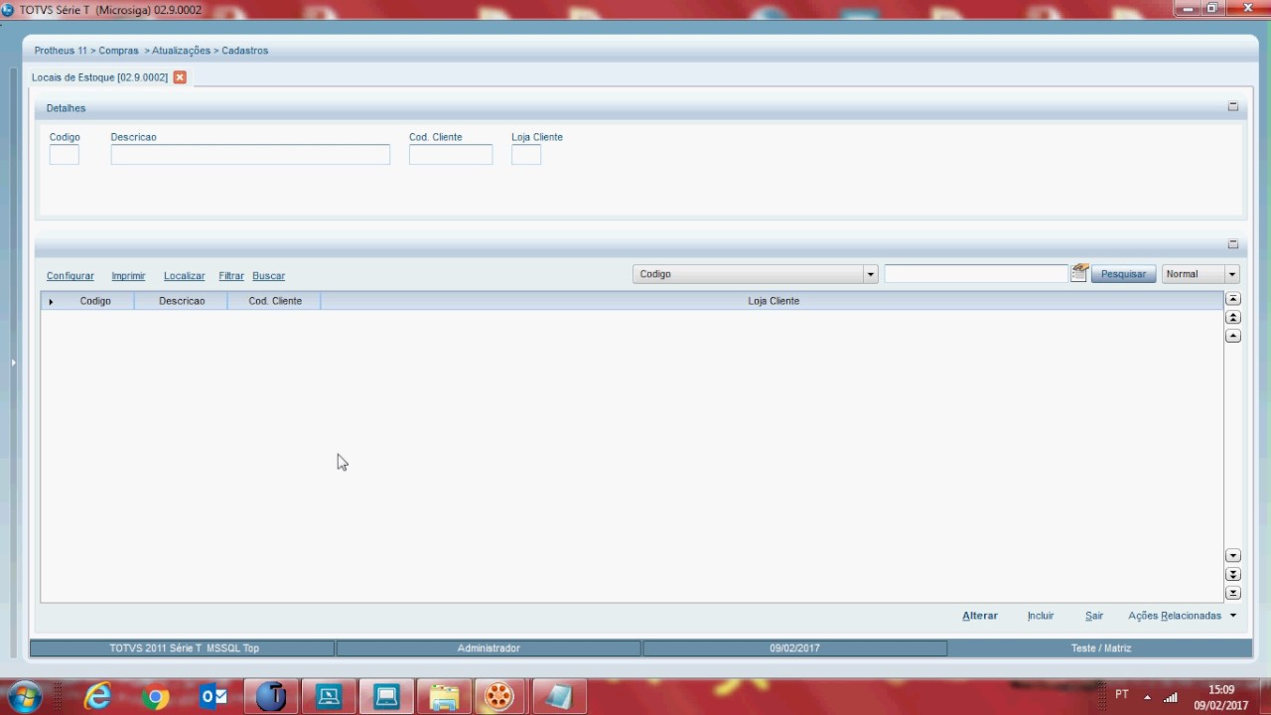The image size is (1271, 715).
Task: Click the network signal tray icon
Action: point(1171,697)
